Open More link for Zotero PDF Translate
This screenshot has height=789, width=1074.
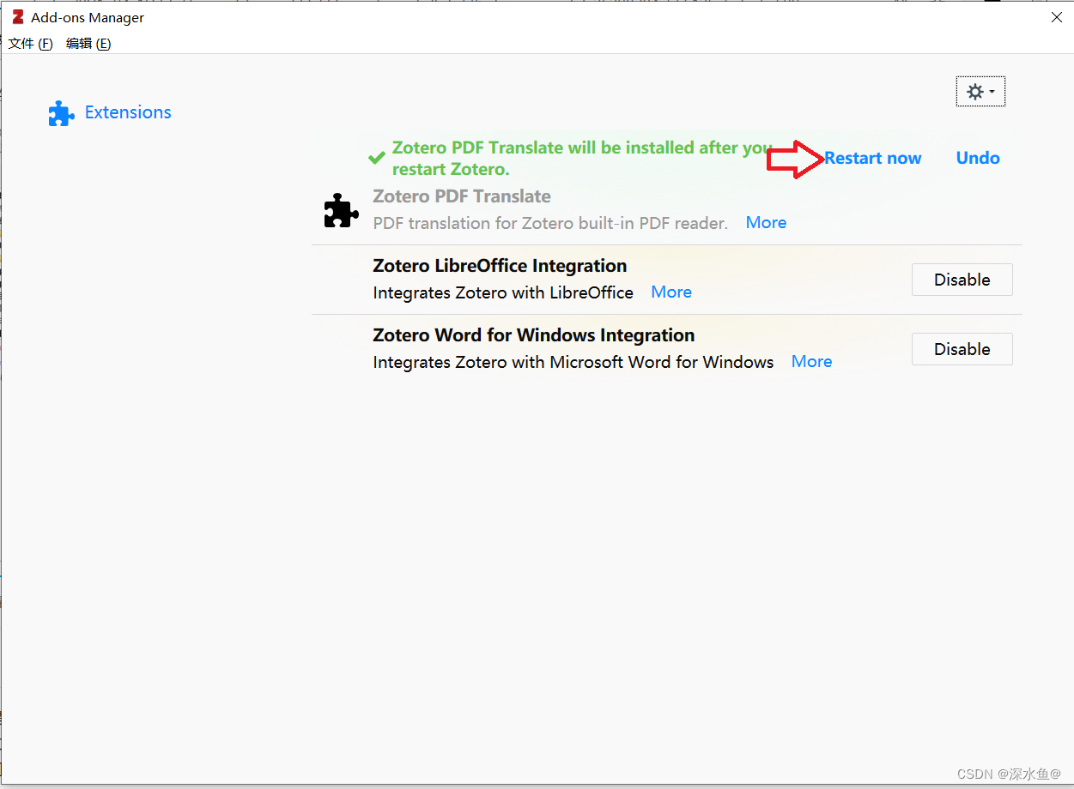coord(766,222)
